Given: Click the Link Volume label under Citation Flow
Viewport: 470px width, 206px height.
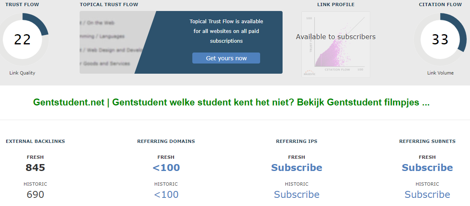Looking at the screenshot, I should [440, 73].
